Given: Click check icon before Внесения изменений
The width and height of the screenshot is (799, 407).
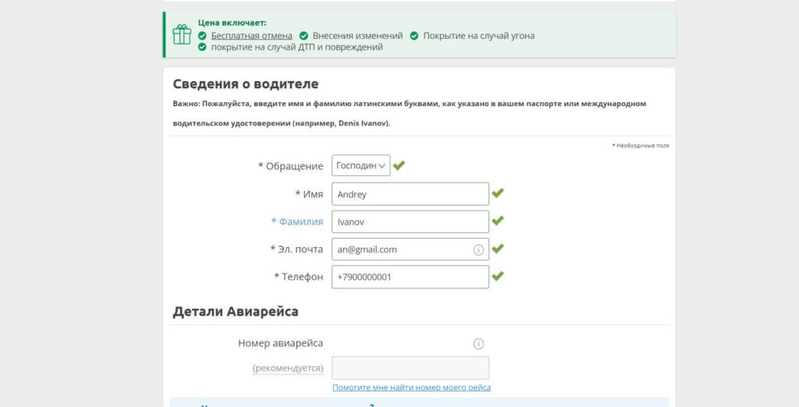Looking at the screenshot, I should [304, 36].
